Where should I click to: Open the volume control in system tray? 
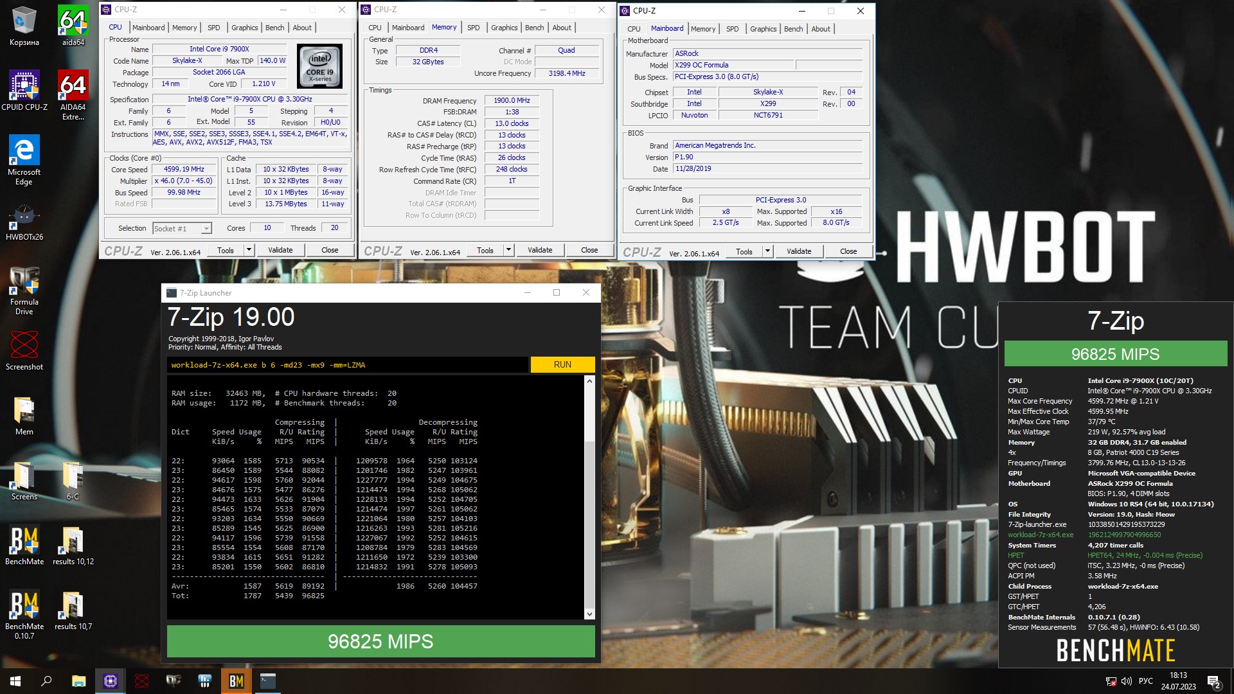[x=1126, y=681]
